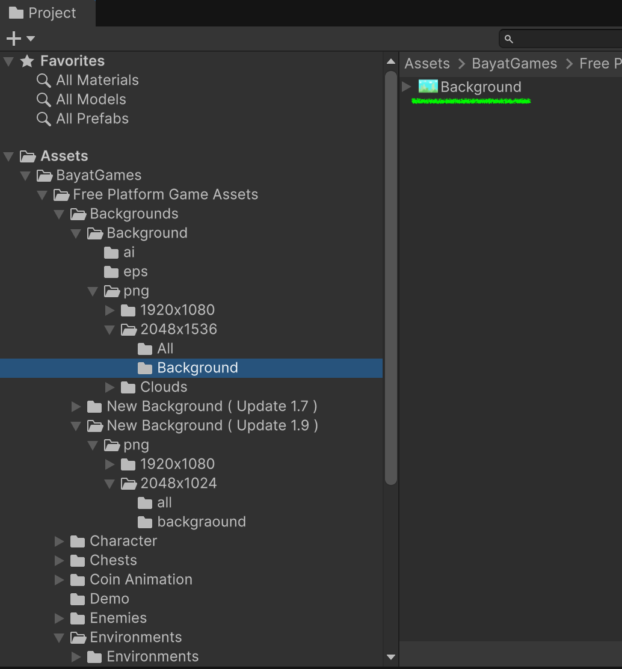The image size is (622, 669).
Task: Collapse the 2048x1536 folder
Action: coord(109,330)
